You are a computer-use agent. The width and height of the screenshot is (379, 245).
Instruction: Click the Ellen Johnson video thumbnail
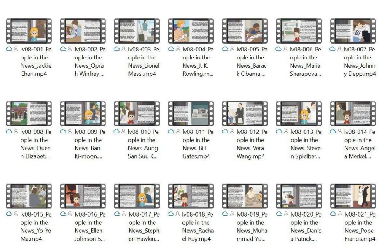(83, 196)
